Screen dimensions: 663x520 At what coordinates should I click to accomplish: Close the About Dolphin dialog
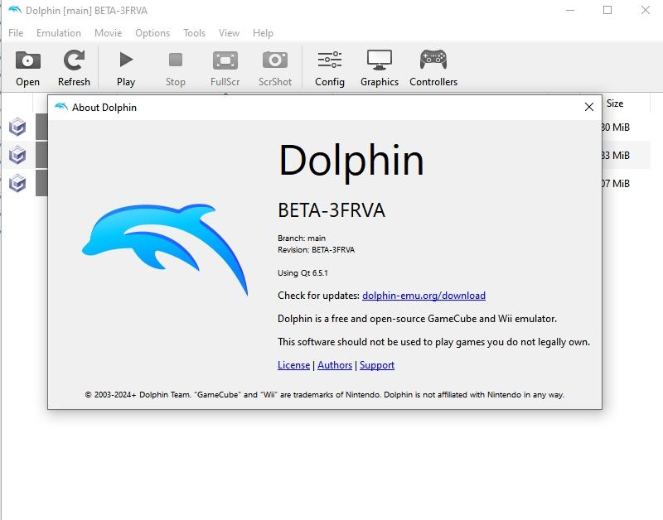589,107
